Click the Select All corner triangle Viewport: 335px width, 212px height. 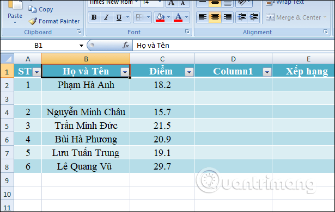click(7, 59)
